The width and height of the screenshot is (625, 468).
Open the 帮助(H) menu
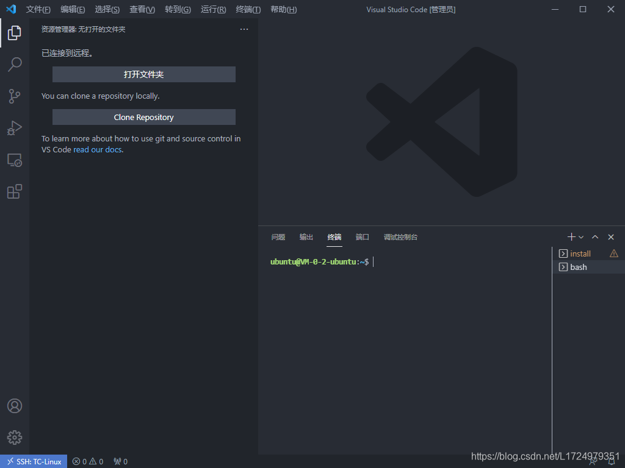[283, 9]
